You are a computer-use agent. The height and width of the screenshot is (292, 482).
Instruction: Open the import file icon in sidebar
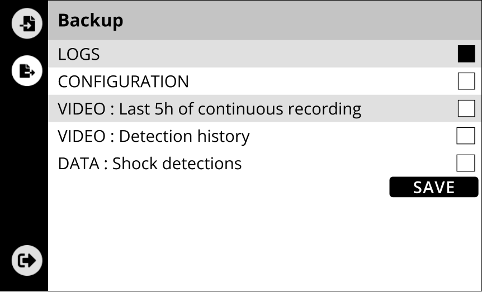27,24
